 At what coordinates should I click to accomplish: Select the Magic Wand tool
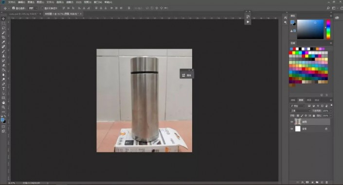[3, 33]
